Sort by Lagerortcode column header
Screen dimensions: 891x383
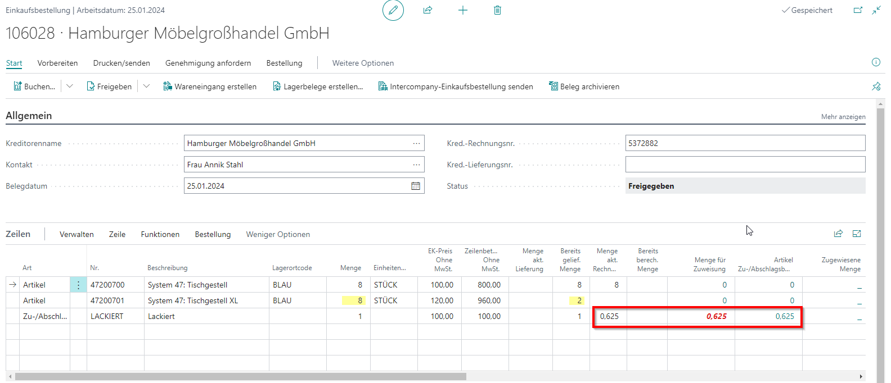292,268
